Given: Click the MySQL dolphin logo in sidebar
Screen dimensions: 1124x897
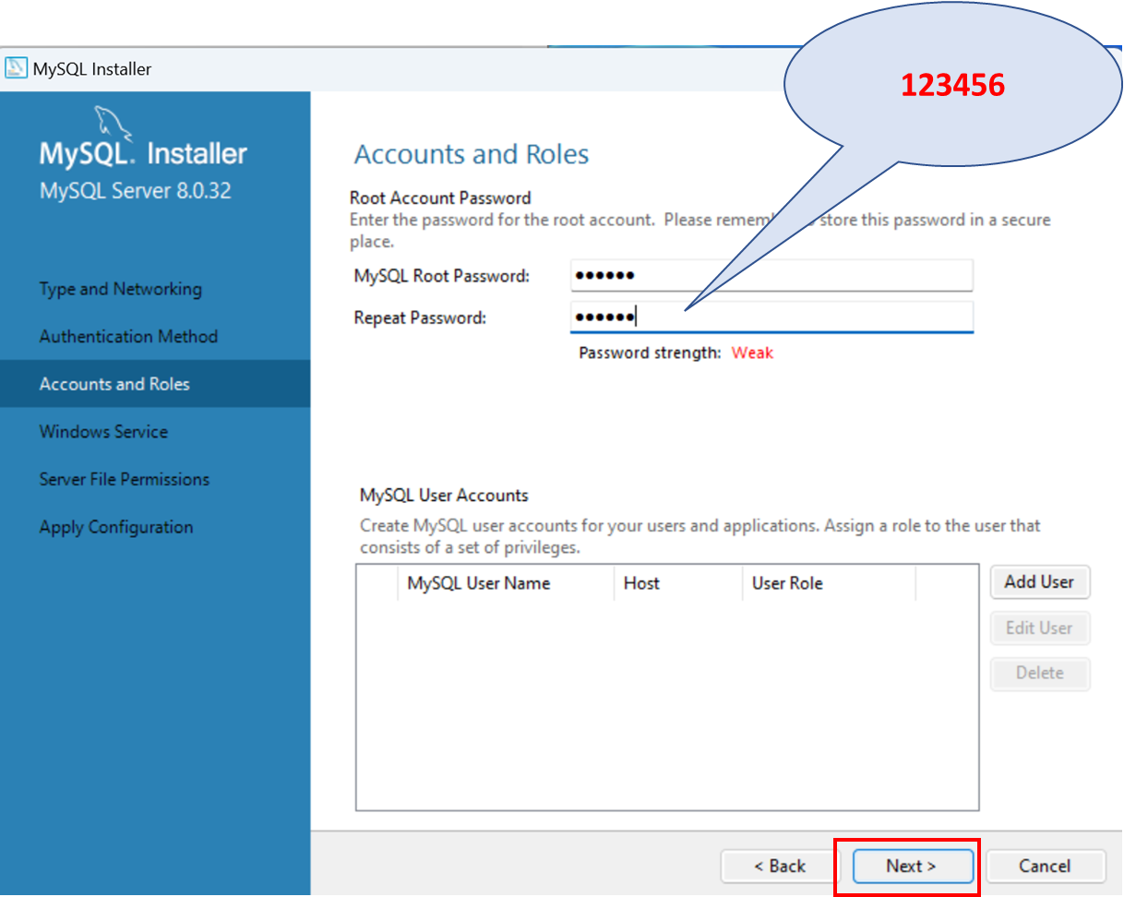Looking at the screenshot, I should click(114, 122).
